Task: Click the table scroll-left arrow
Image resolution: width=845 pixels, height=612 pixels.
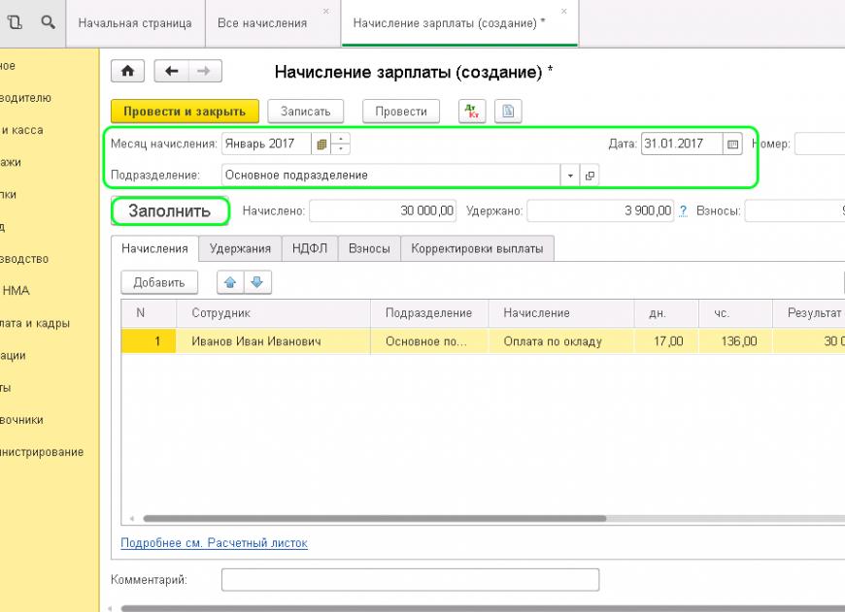Action: [x=131, y=519]
